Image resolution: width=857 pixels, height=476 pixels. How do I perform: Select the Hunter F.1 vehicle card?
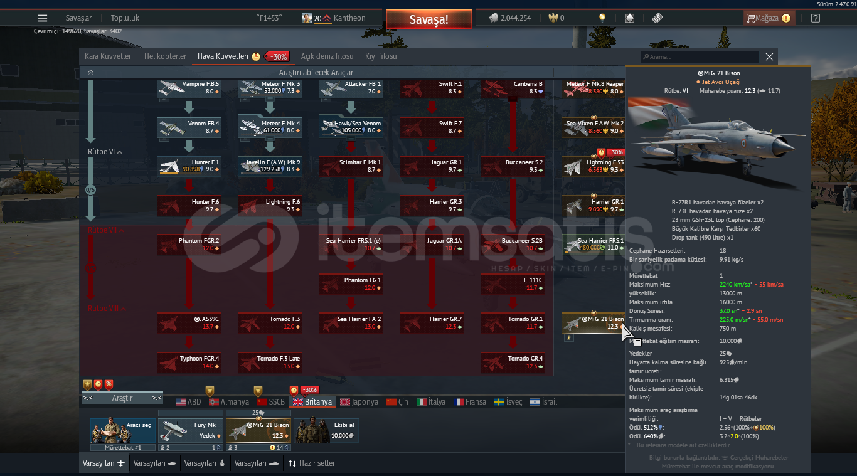(189, 166)
